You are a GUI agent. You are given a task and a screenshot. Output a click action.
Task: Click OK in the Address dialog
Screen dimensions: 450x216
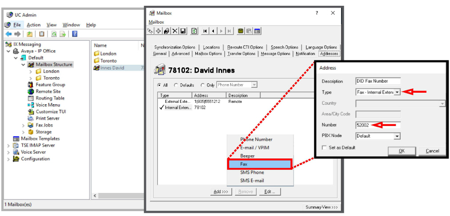(402, 151)
